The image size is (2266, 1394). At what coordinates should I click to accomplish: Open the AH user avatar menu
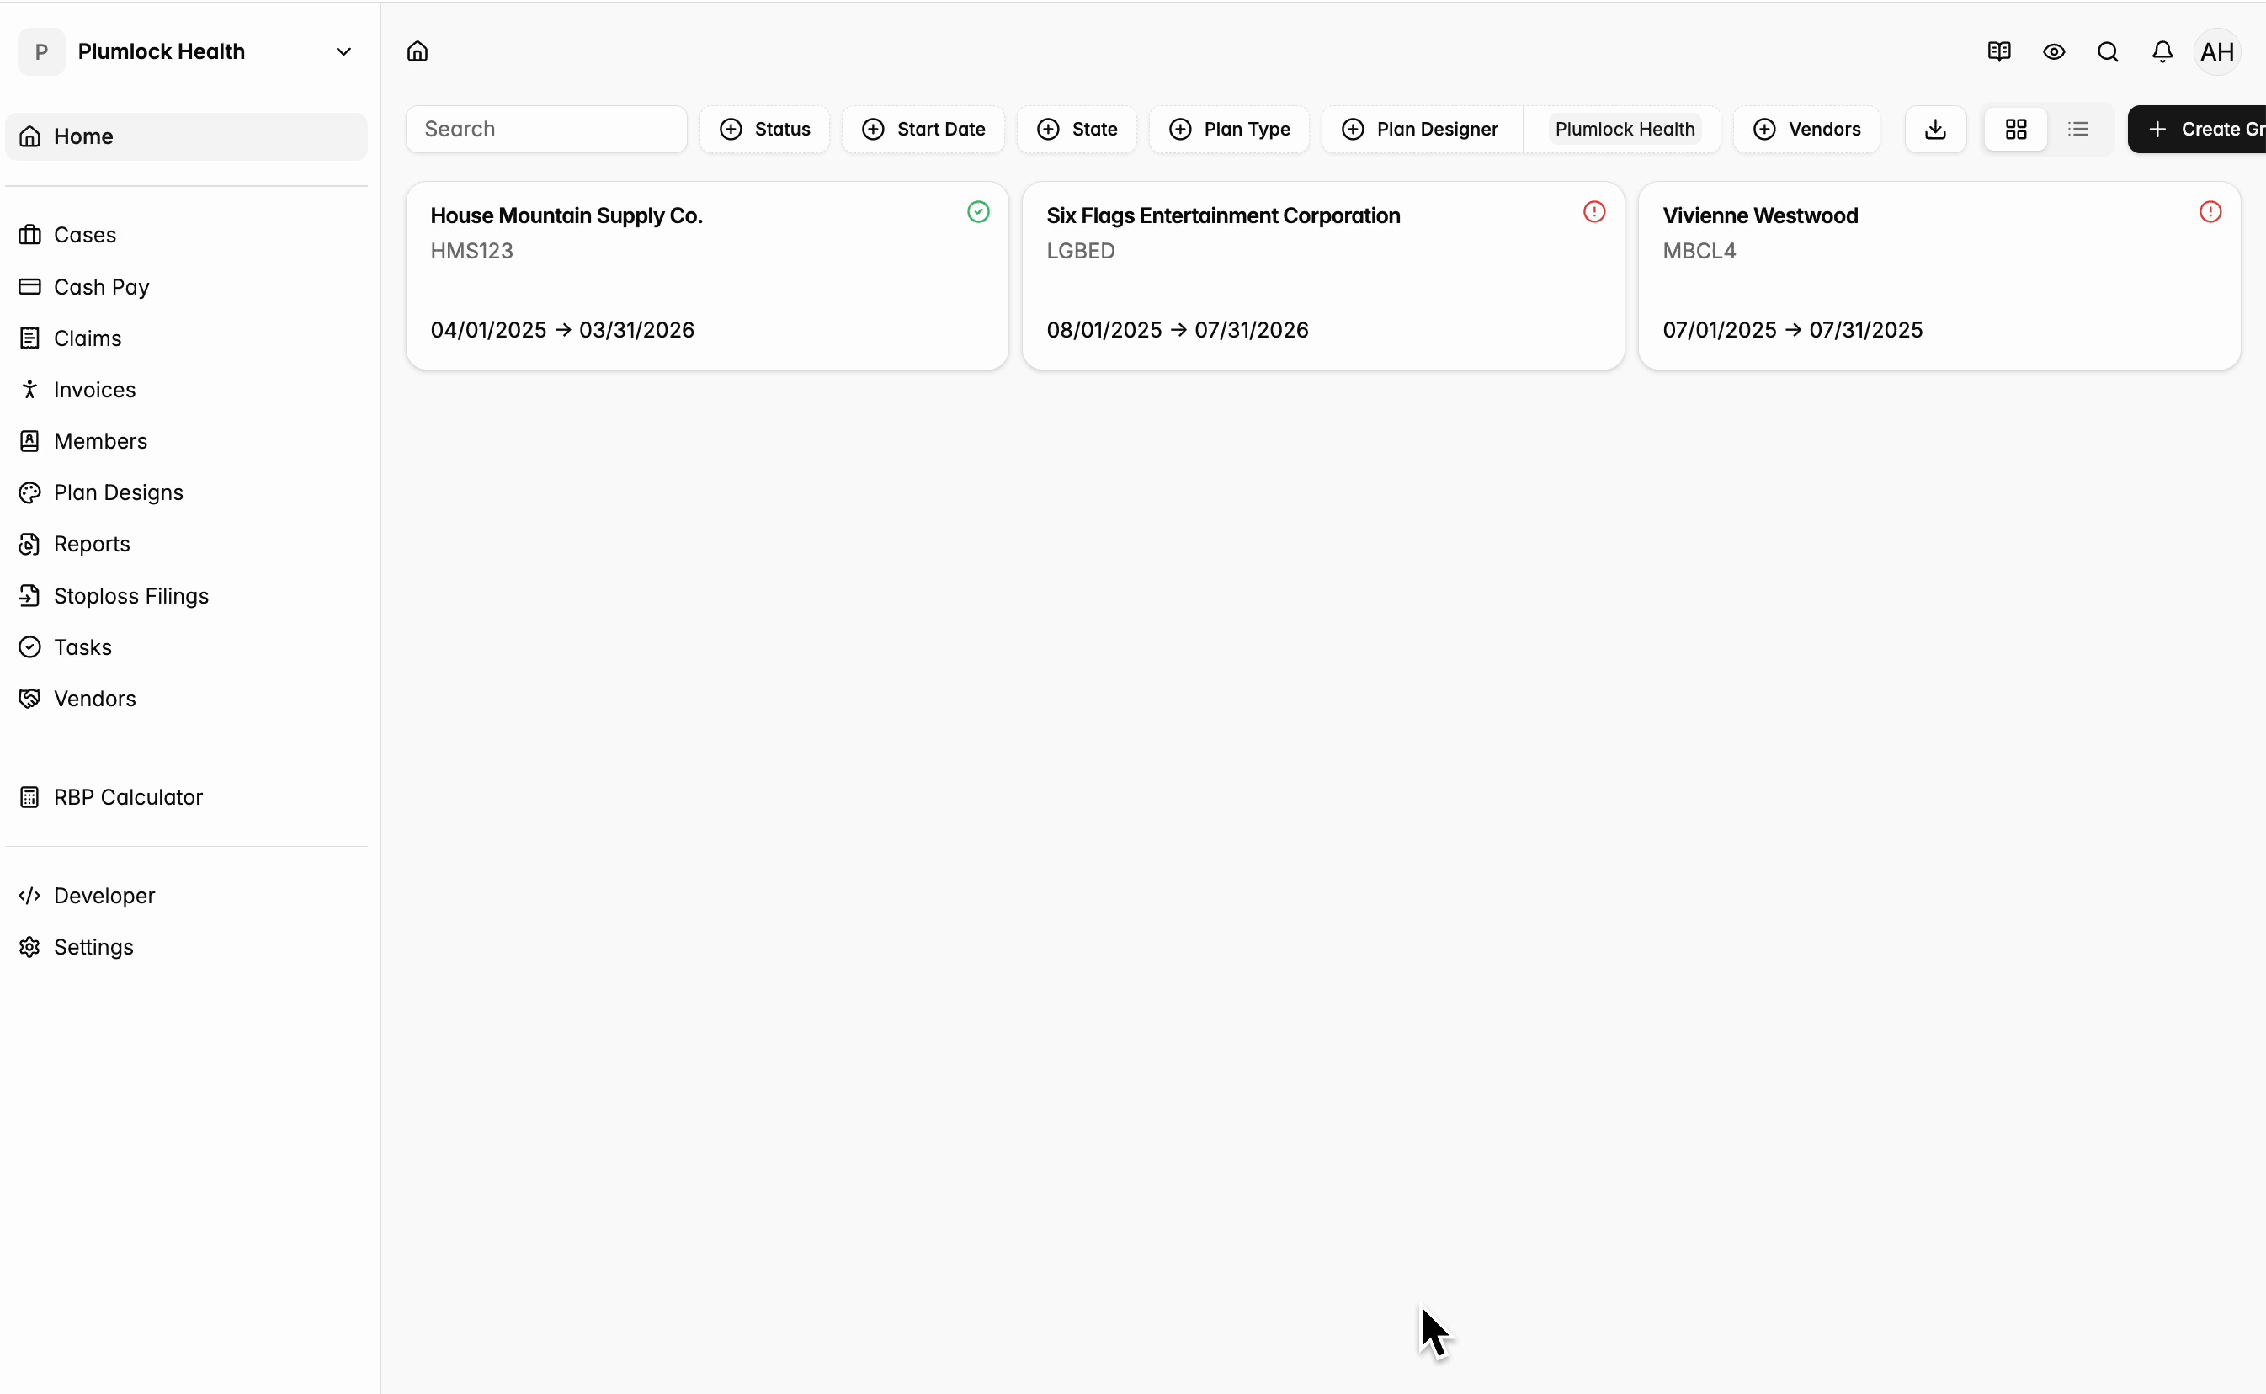coord(2216,51)
